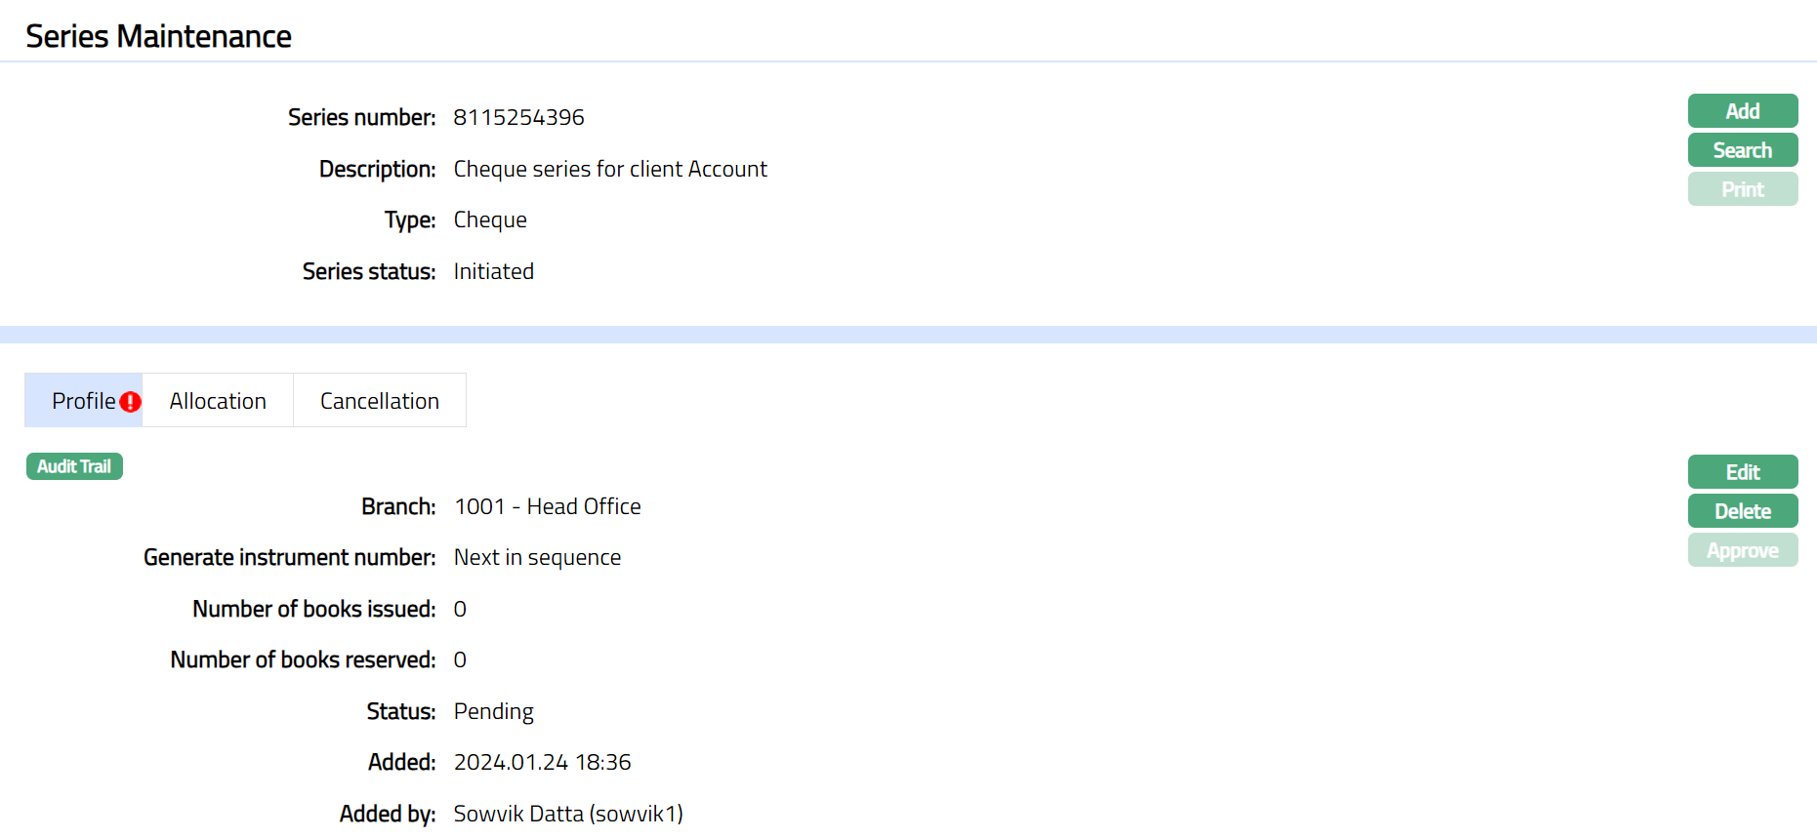1817x838 pixels.
Task: Click the Pending status value
Action: pos(493,711)
